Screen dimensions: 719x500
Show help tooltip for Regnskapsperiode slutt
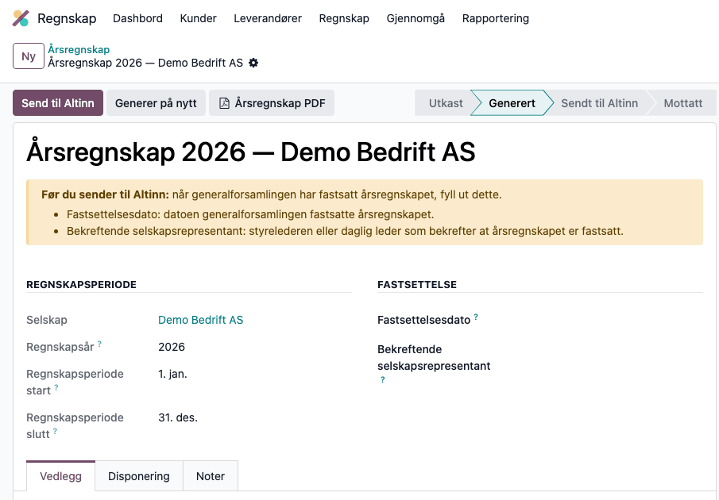(55, 431)
